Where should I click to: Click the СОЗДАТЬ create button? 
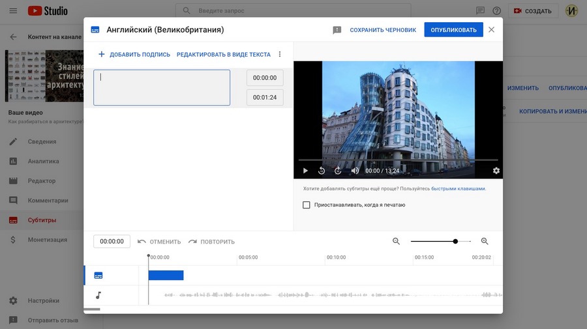point(534,11)
